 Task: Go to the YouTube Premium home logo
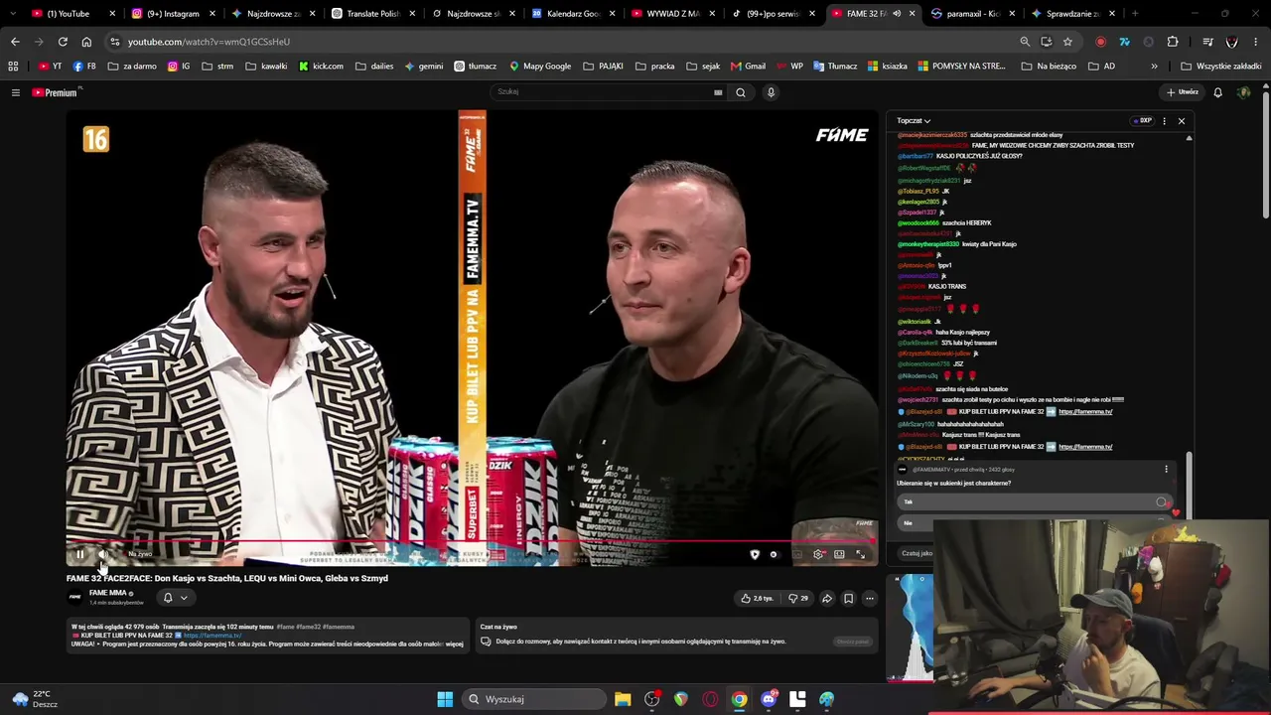pyautogui.click(x=56, y=92)
